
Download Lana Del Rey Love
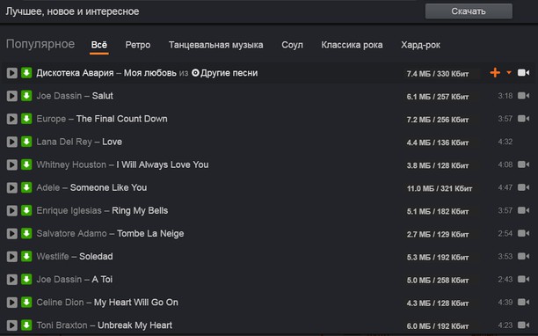(x=26, y=142)
